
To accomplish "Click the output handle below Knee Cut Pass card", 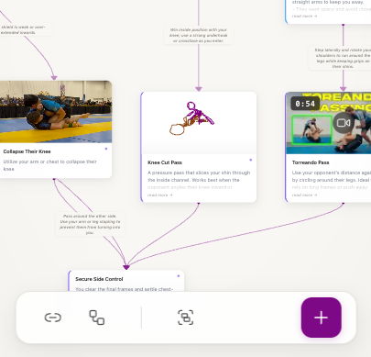I will 199,203.
